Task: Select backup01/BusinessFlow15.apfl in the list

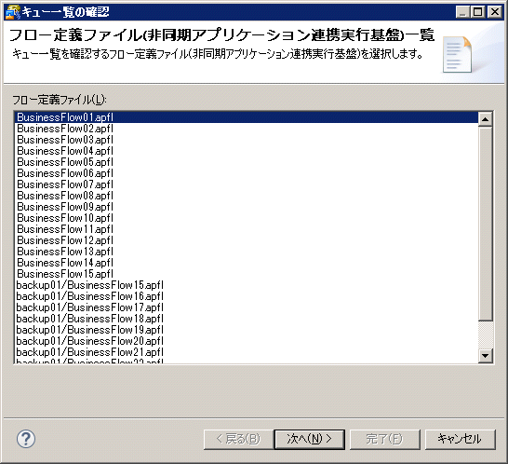Action: [x=247, y=285]
